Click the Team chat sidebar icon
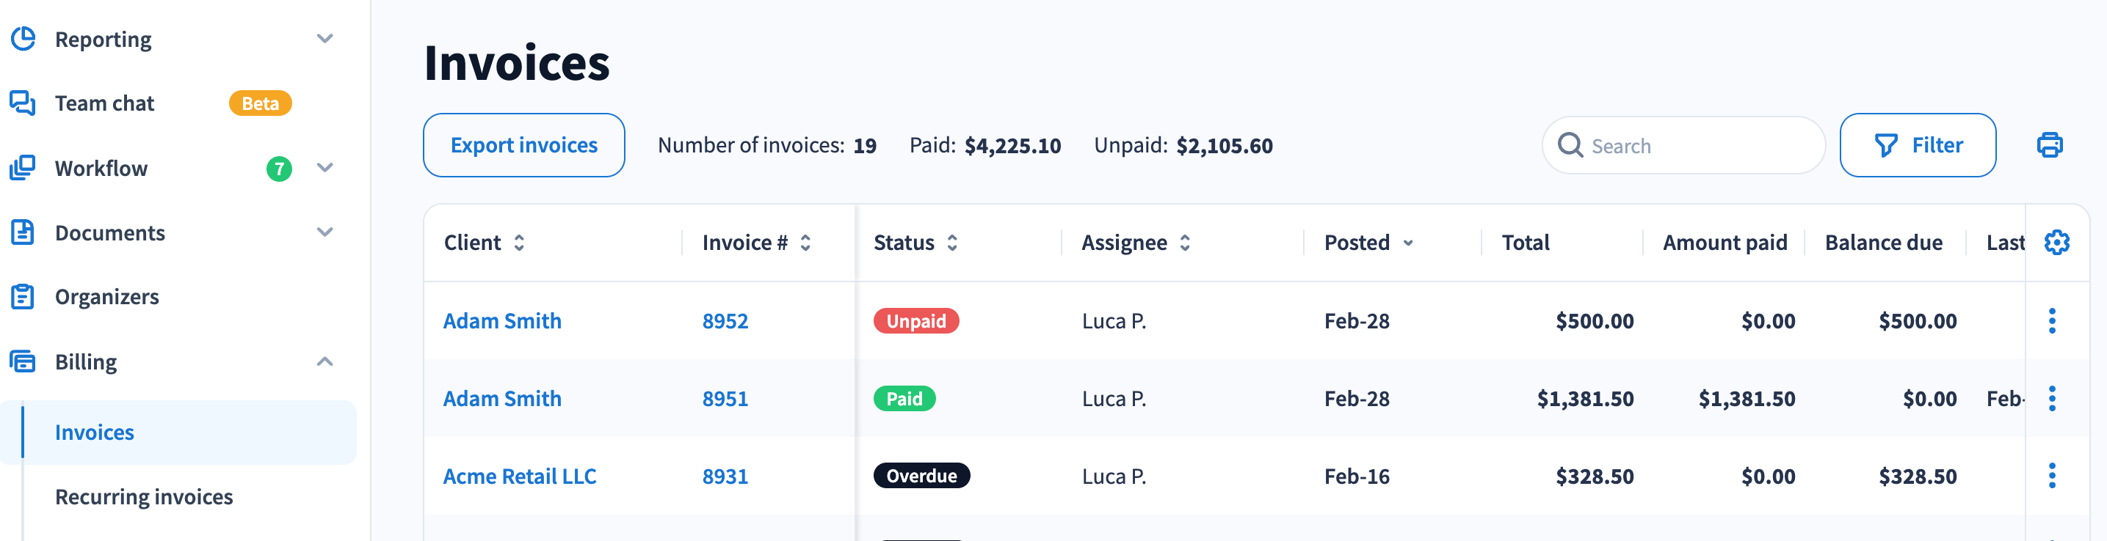Screen dimensions: 2107x541 tap(22, 103)
